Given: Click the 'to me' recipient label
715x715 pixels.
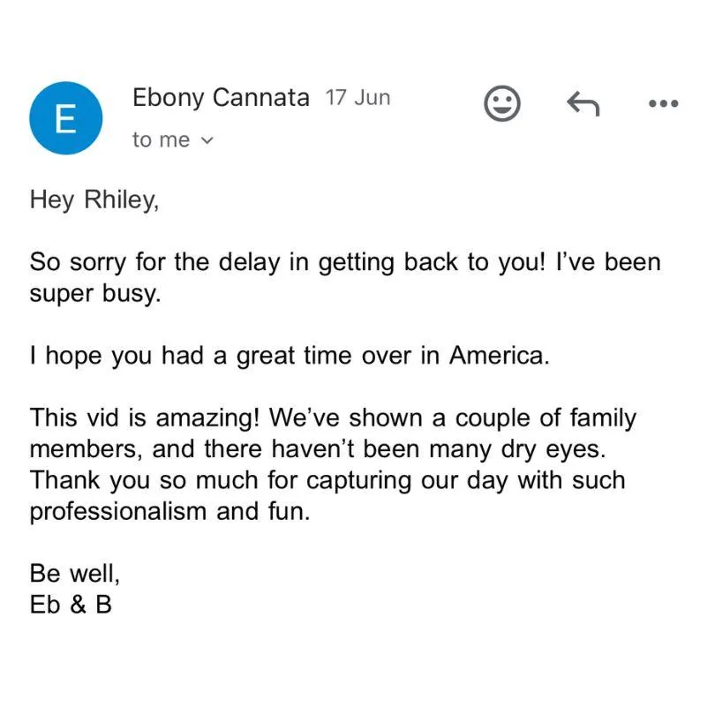Looking at the screenshot, I should click(161, 140).
